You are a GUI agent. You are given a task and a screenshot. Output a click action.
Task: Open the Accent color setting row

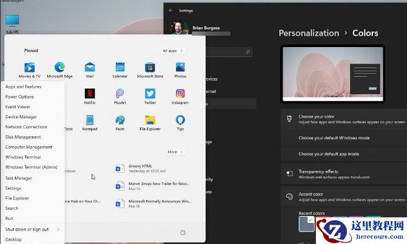point(344,196)
